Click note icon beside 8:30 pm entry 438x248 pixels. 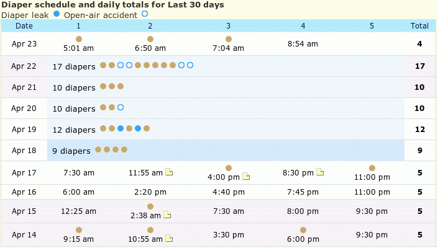(320, 172)
